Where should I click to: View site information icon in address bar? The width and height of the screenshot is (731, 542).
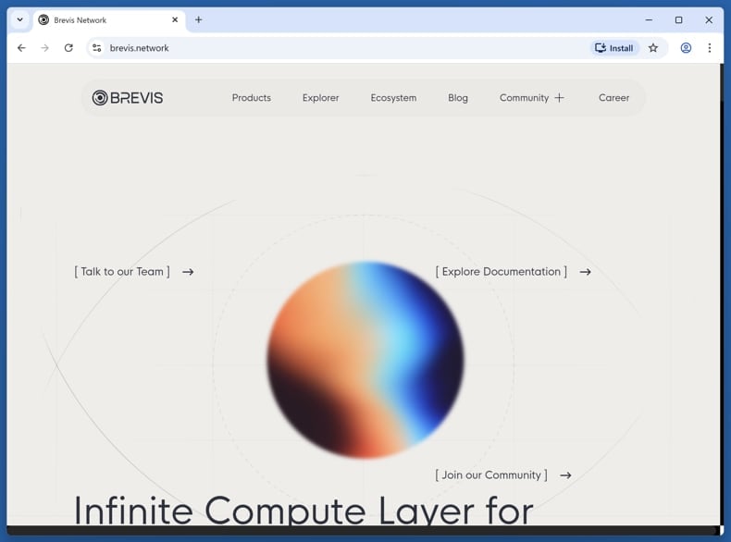pos(96,48)
